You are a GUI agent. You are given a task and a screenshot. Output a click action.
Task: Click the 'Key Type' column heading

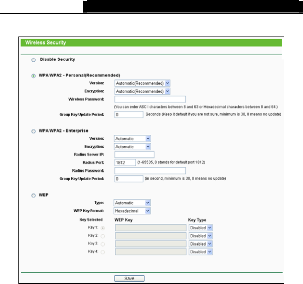click(x=197, y=220)
